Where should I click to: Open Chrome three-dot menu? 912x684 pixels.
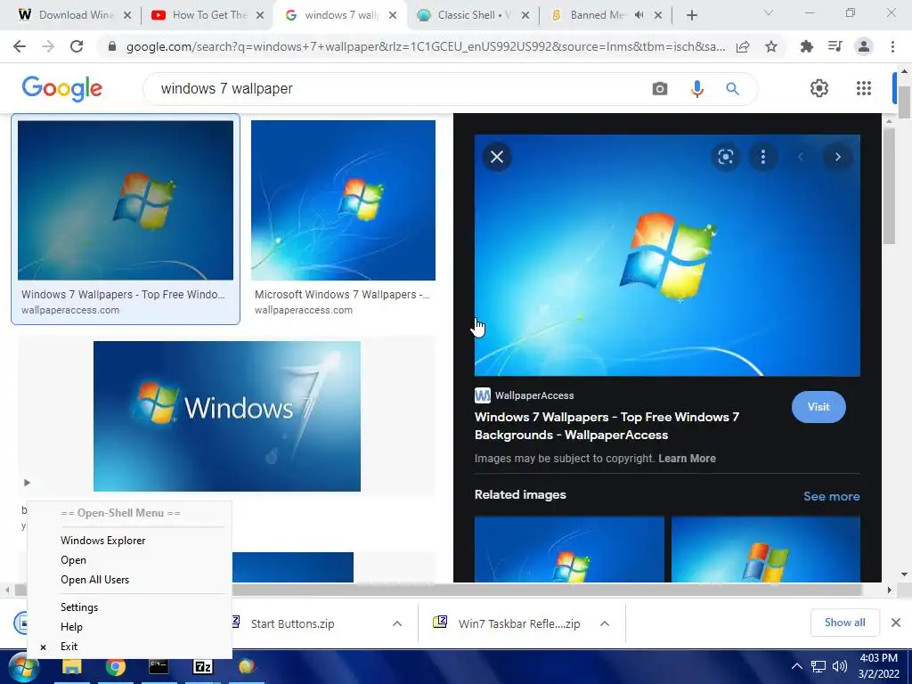[x=892, y=46]
